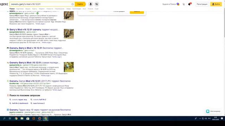Open dropdown arrow after the playerslife.ru URL
Viewport: 225px width, 126px height.
pyautogui.click(x=47, y=65)
